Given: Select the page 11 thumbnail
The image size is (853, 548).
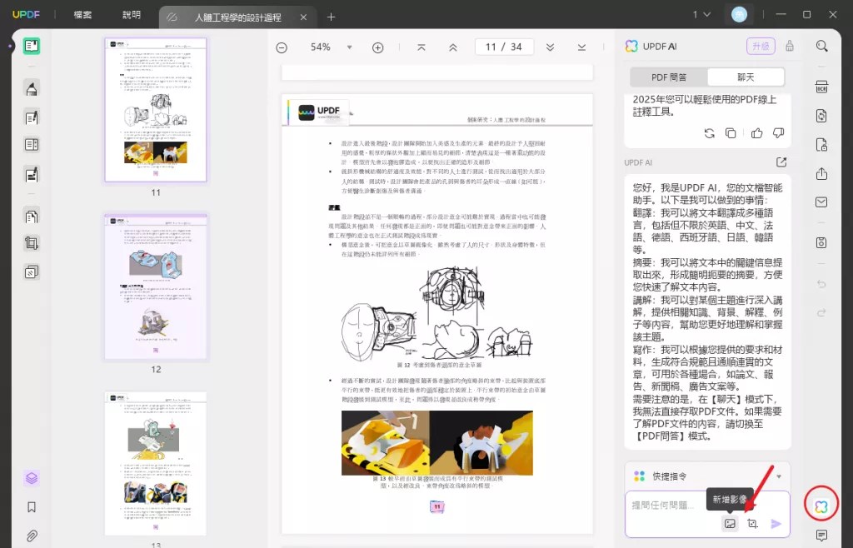Looking at the screenshot, I should click(156, 110).
